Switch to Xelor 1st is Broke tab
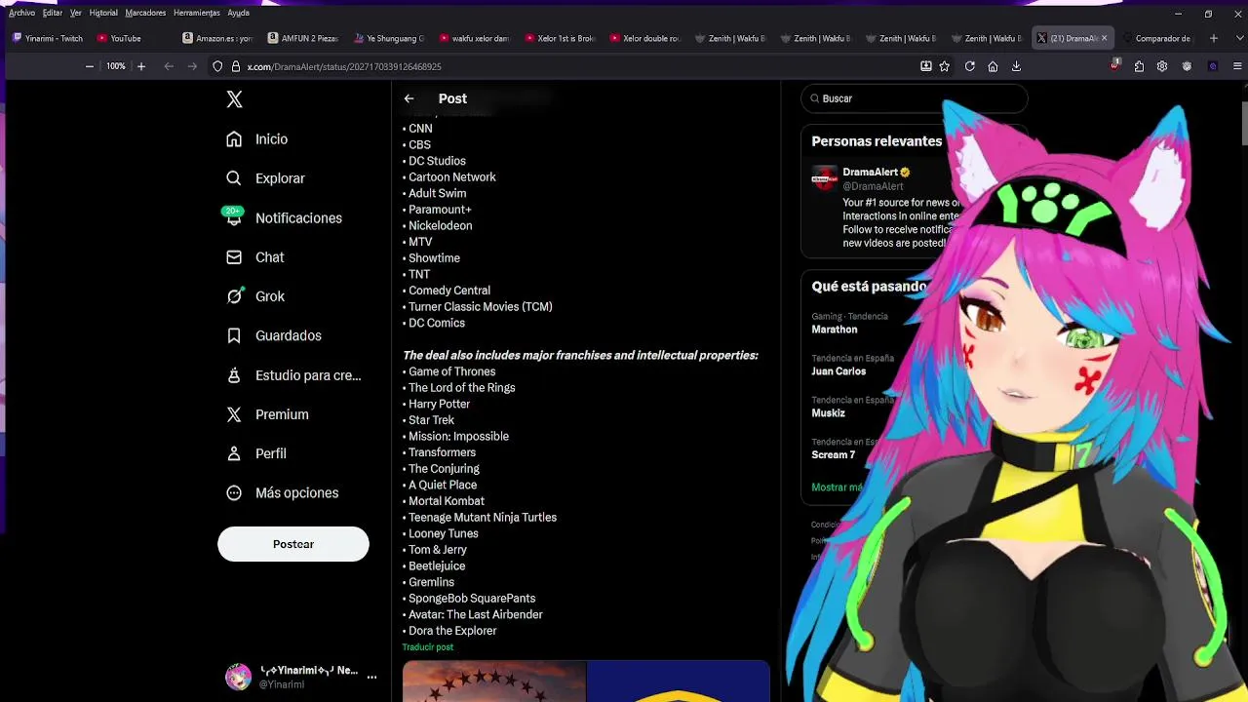The width and height of the screenshot is (1248, 702). tap(560, 38)
